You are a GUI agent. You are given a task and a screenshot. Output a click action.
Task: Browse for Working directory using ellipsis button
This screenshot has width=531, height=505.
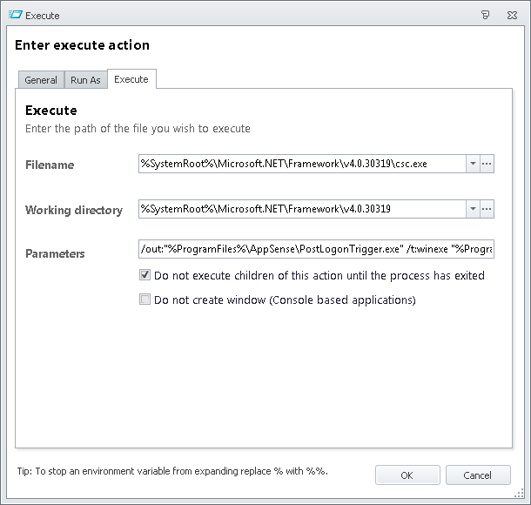[487, 209]
